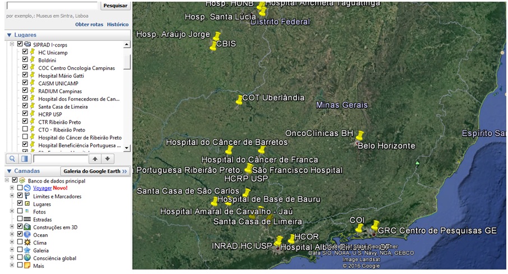Select CAISM UNICAMP list entry

click(58, 83)
